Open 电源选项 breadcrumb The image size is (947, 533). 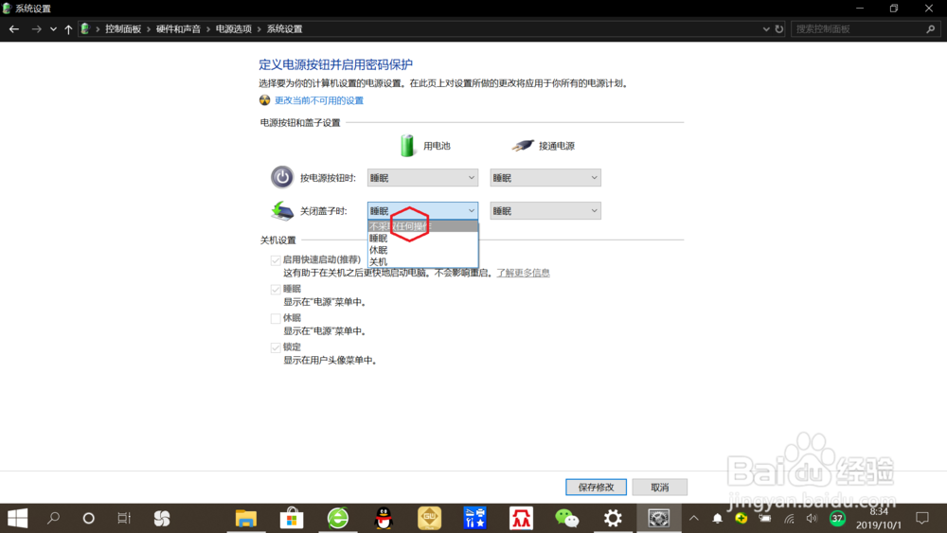tap(234, 29)
